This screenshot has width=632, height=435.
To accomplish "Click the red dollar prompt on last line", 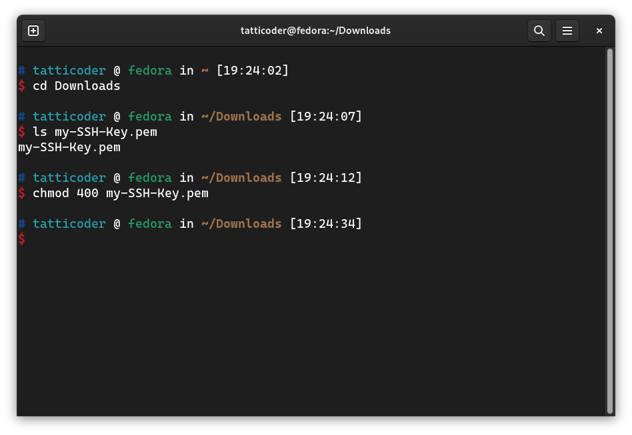I will pos(22,239).
